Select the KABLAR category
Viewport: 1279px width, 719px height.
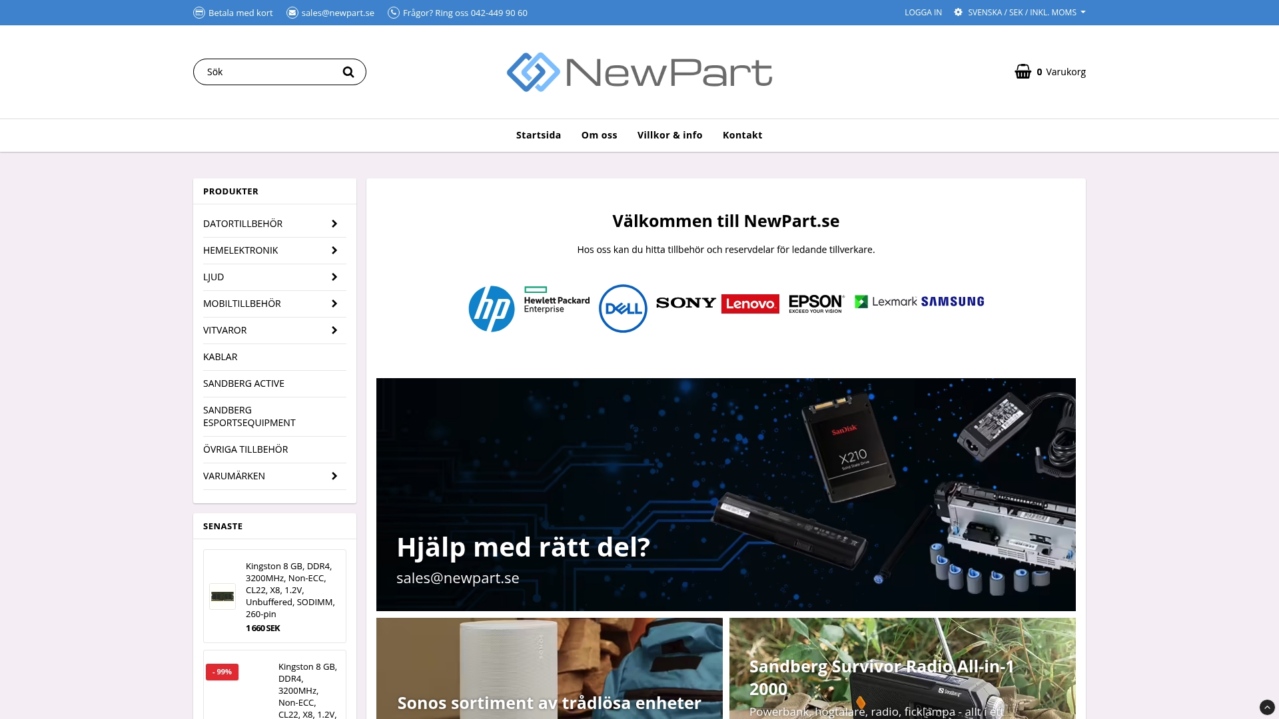click(220, 357)
